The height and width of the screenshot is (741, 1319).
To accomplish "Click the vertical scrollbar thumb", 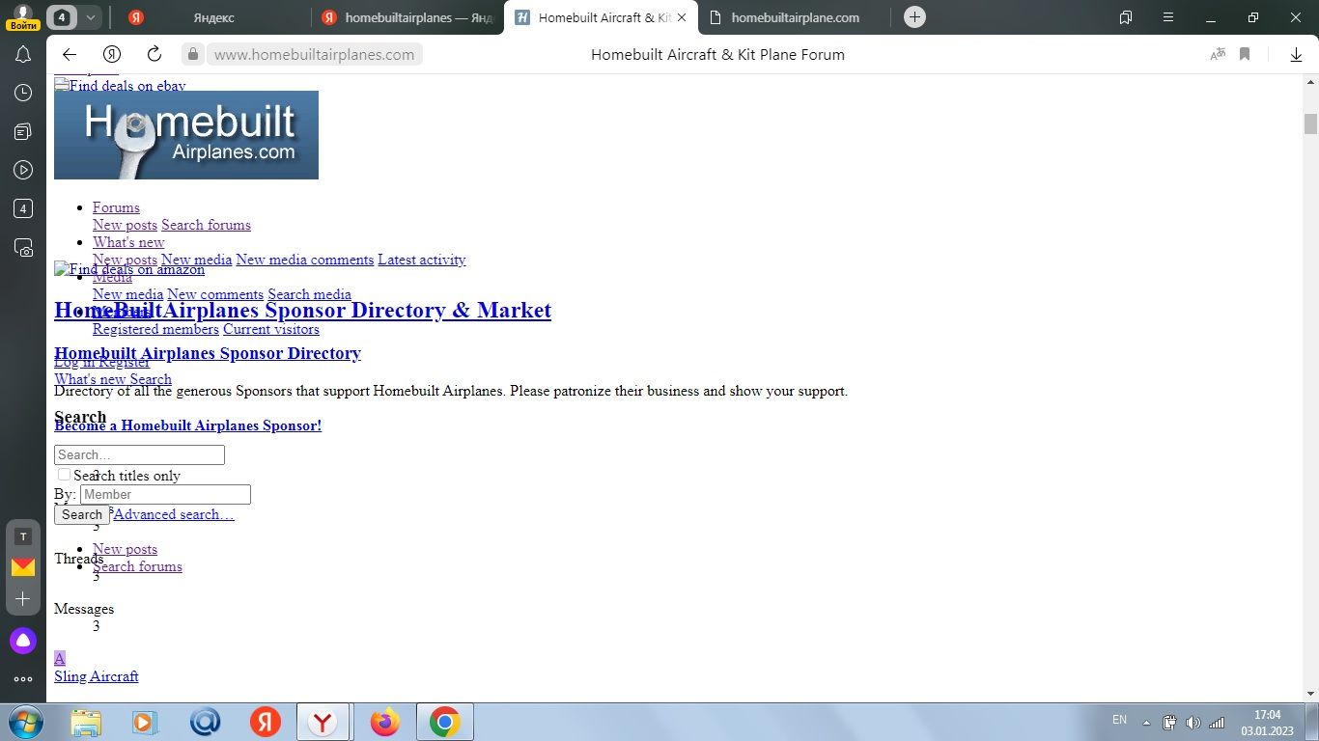I will [1310, 123].
